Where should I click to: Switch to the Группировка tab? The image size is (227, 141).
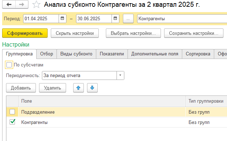[x=19, y=54]
